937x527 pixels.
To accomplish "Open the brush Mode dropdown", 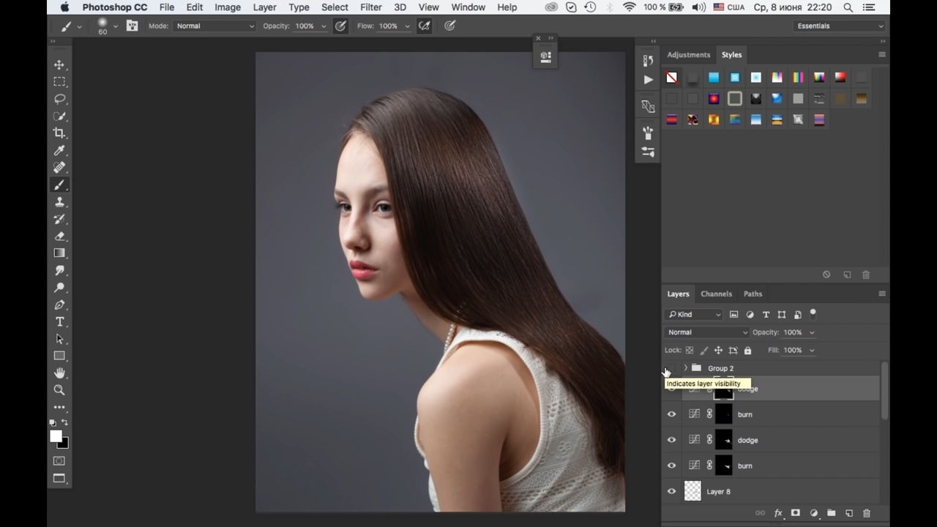I will tap(215, 26).
